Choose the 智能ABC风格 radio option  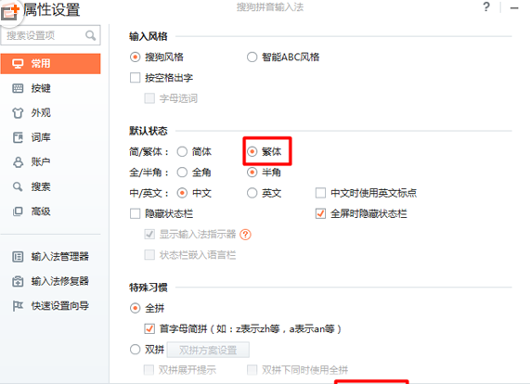click(252, 58)
